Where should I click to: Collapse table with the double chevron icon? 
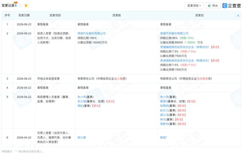tap(238, 15)
